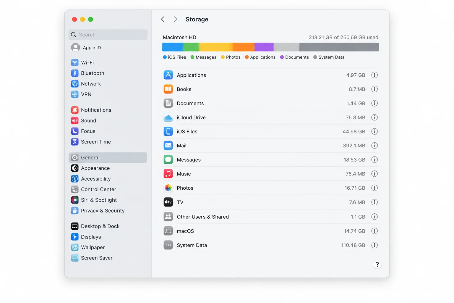The image size is (454, 303).
Task: Click the Apple TV icon
Action: click(x=168, y=202)
